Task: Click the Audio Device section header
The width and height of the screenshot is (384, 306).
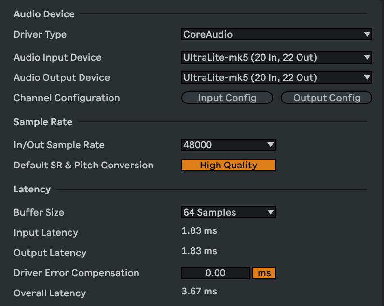Action: tap(44, 14)
